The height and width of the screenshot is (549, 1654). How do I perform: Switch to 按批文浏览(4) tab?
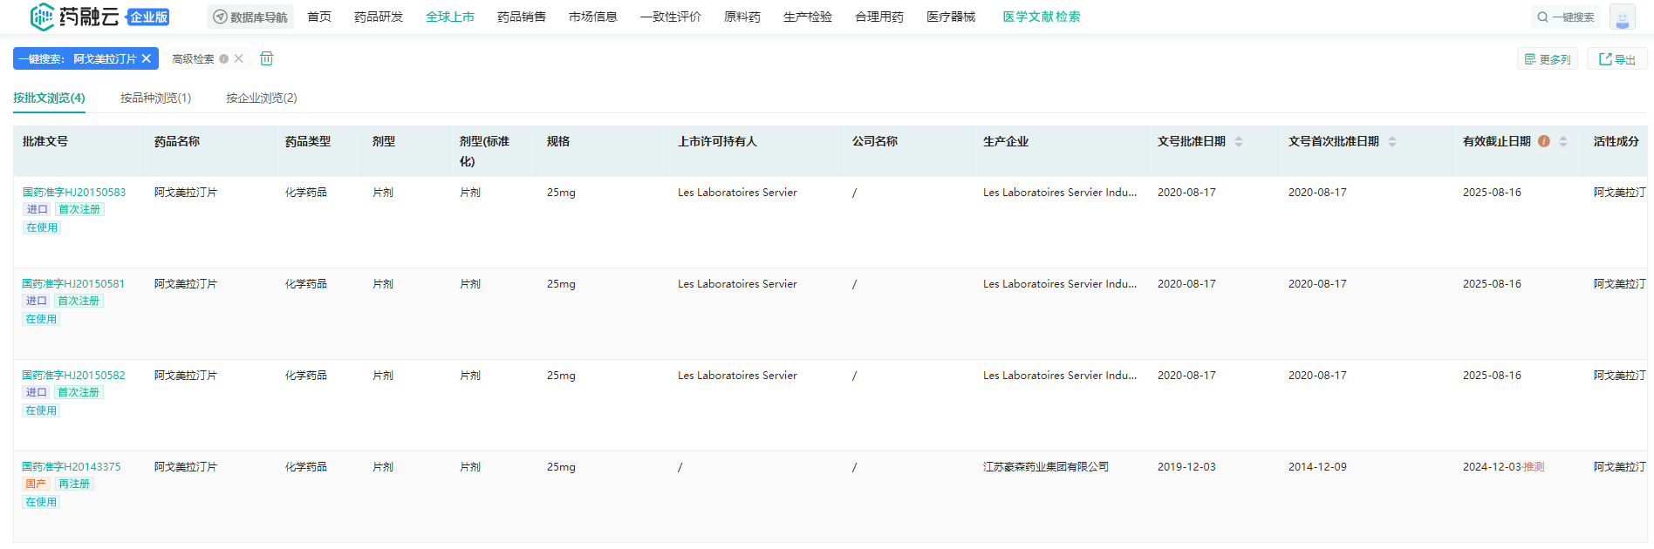[x=49, y=98]
